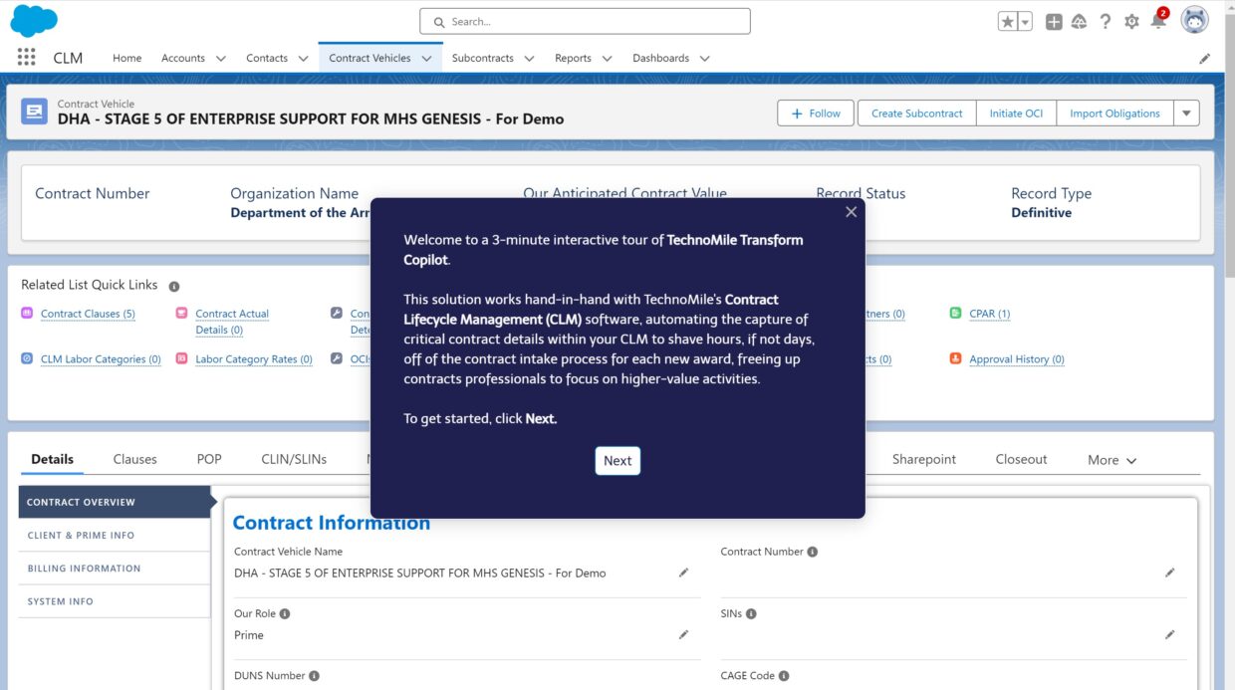Open the Favorites star icon

tap(1008, 21)
